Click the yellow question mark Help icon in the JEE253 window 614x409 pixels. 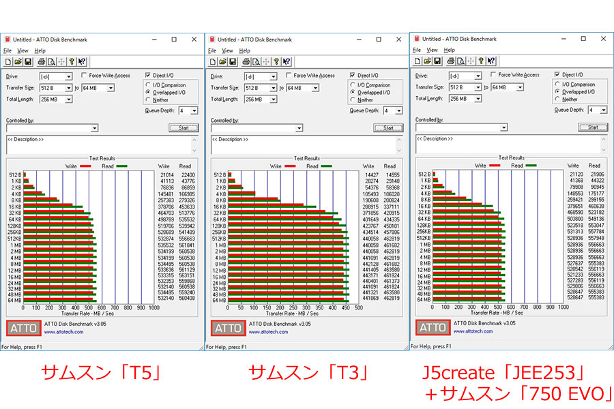(481, 61)
